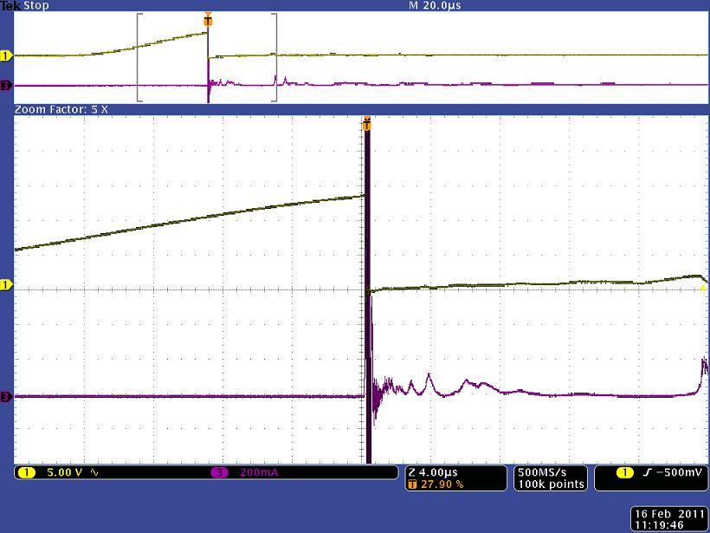This screenshot has width=710, height=533.
Task: Select the left zoom bracket in overview
Action: coord(139,57)
